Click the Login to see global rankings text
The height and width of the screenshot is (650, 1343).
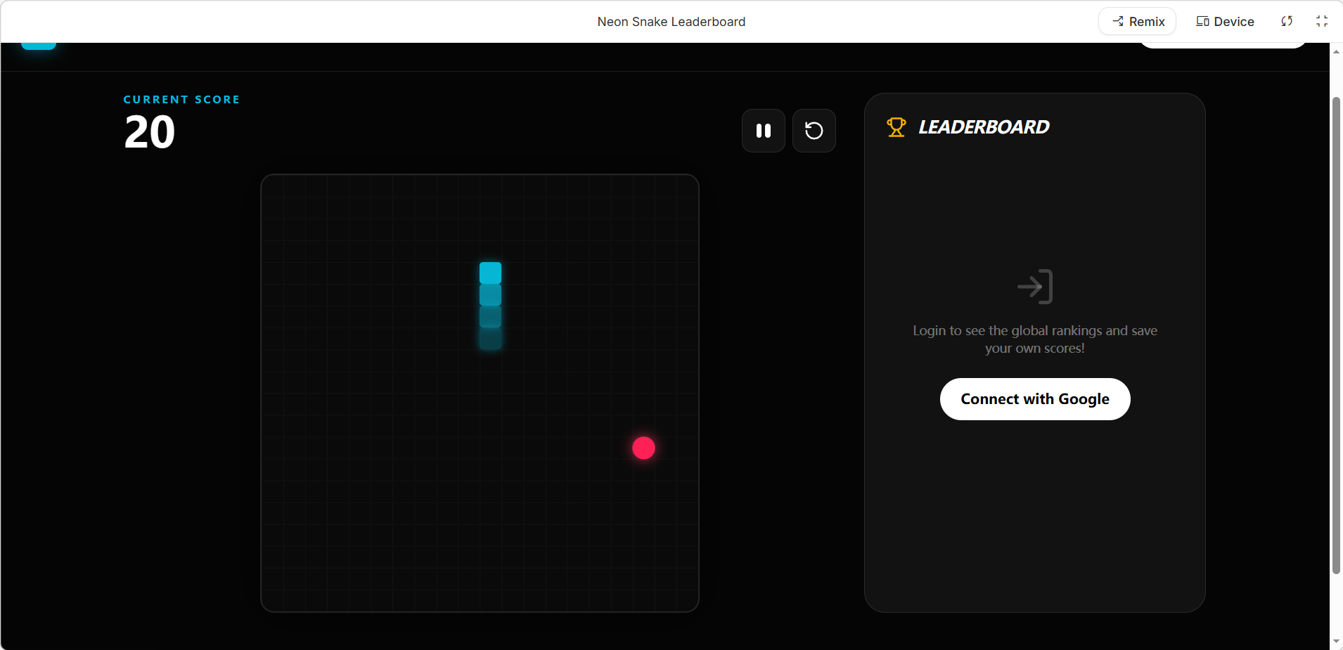point(1035,339)
